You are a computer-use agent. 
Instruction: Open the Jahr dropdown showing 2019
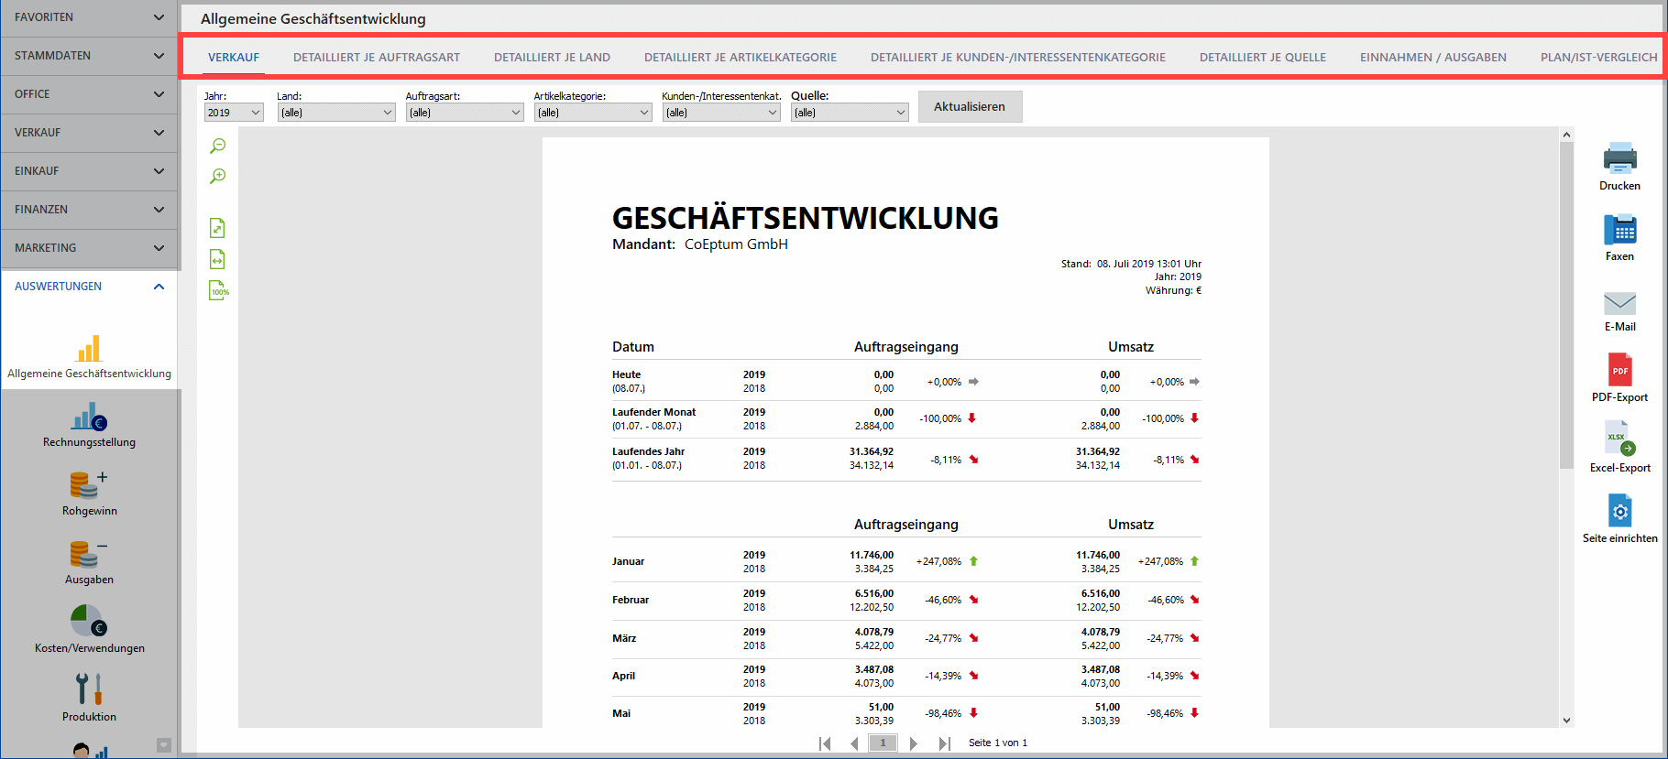click(234, 113)
